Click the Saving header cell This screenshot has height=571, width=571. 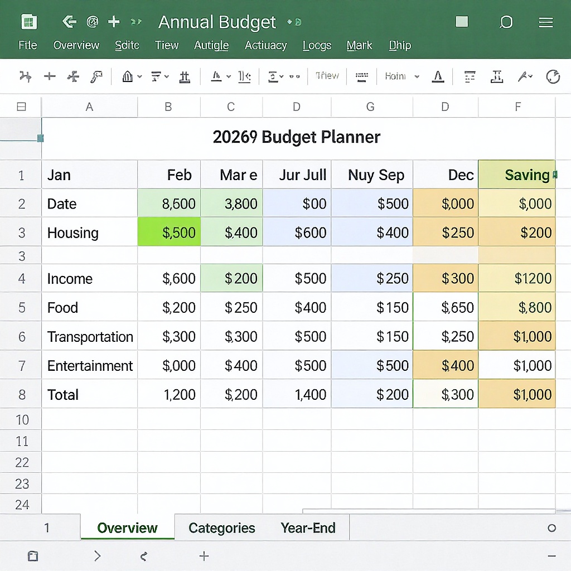coord(517,175)
